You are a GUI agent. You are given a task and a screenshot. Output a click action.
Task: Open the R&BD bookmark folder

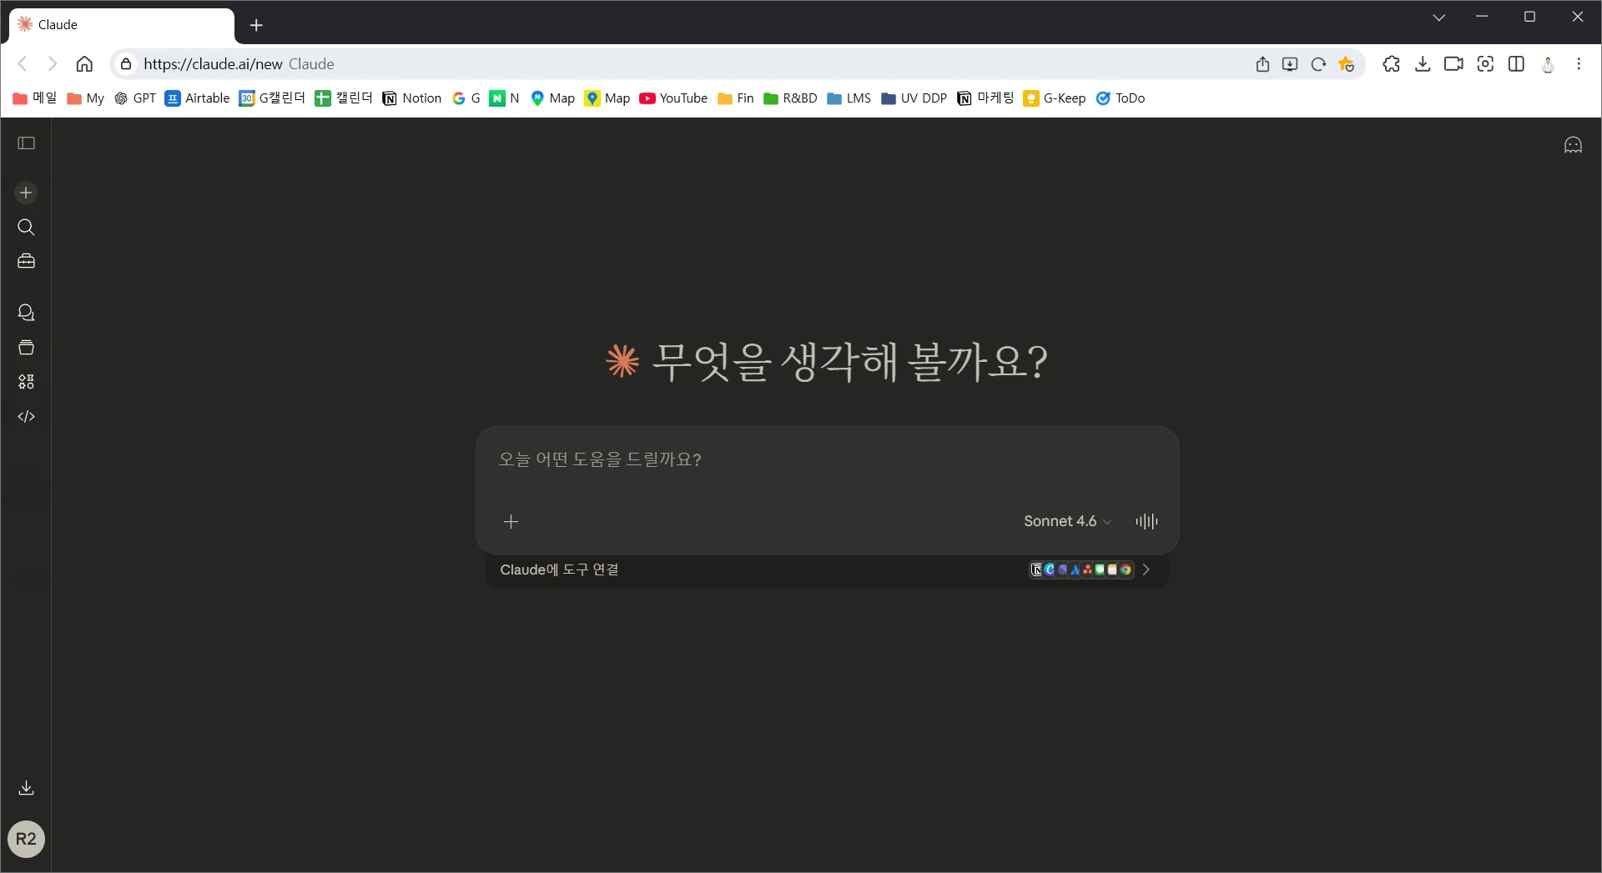(790, 98)
